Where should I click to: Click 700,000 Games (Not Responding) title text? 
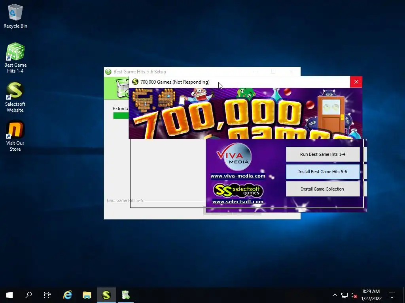pos(175,82)
